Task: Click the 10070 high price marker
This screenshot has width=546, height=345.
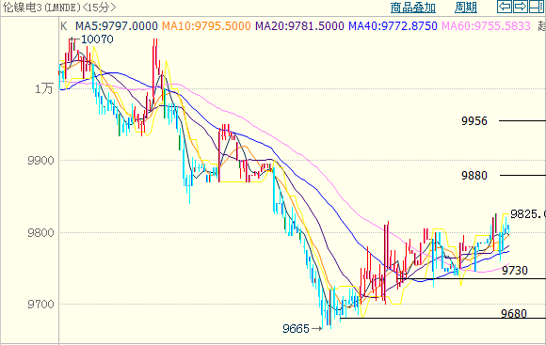Action: (97, 39)
